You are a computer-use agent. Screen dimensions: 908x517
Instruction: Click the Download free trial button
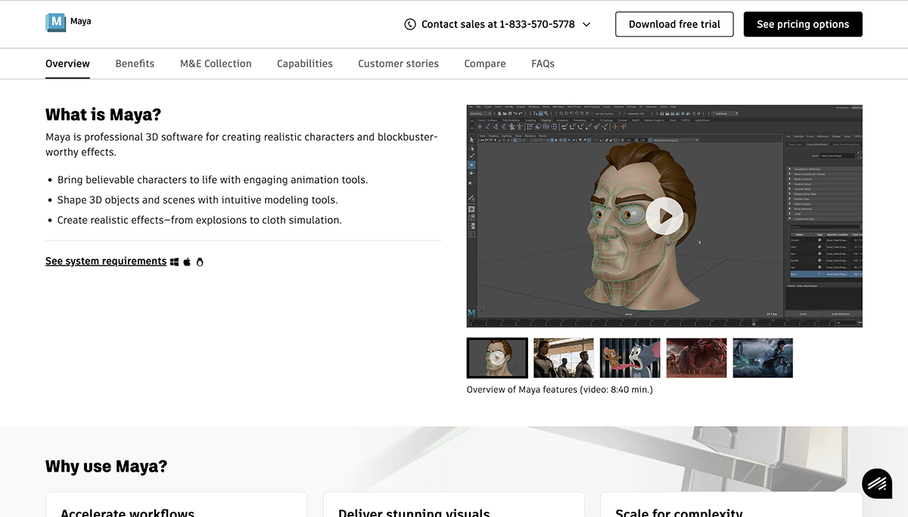point(674,24)
